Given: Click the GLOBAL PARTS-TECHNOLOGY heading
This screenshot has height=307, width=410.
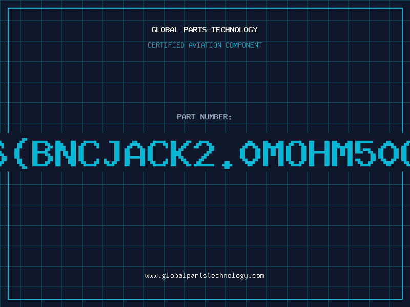Looking at the screenshot, I should [204, 30].
